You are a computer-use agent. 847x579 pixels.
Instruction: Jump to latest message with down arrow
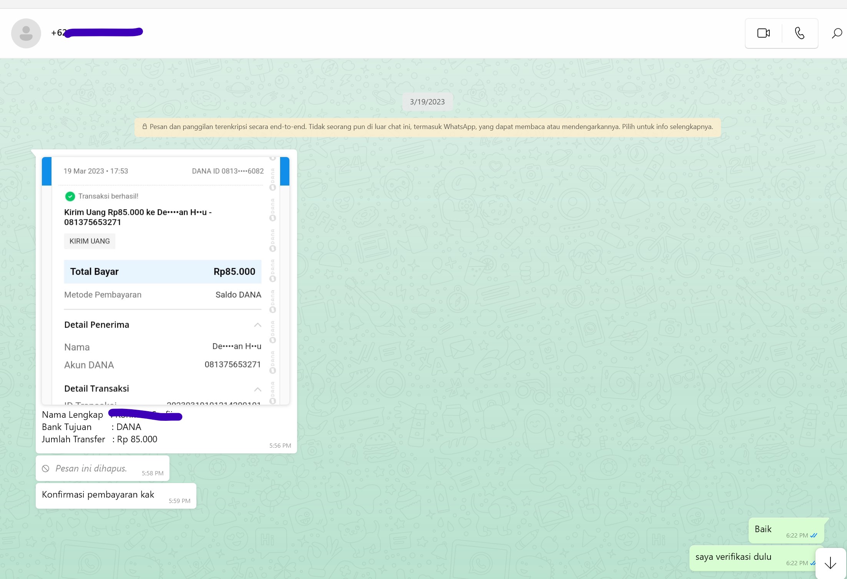(x=830, y=563)
